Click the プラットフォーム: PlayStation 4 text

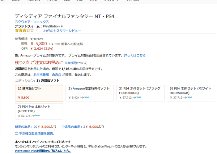(x=39, y=26)
